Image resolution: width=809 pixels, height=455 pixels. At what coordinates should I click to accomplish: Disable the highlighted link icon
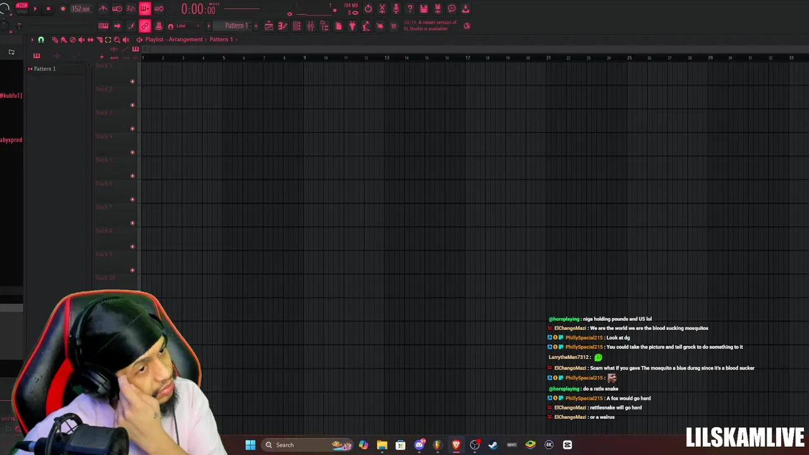pos(145,26)
